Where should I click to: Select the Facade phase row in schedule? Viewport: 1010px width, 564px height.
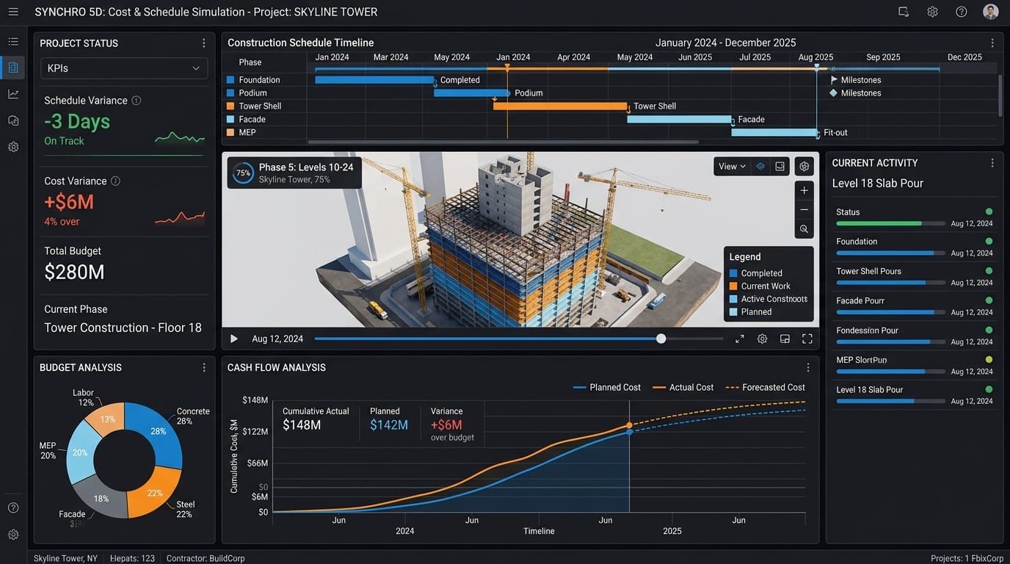[252, 119]
